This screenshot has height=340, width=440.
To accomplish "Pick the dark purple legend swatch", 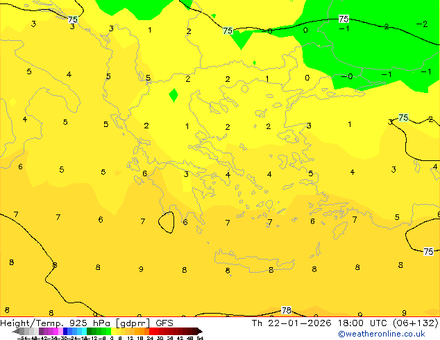I will 41,332.
